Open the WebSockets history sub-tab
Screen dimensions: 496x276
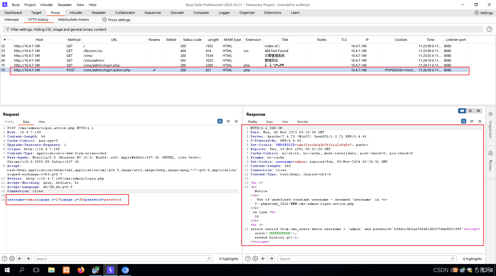click(x=73, y=20)
